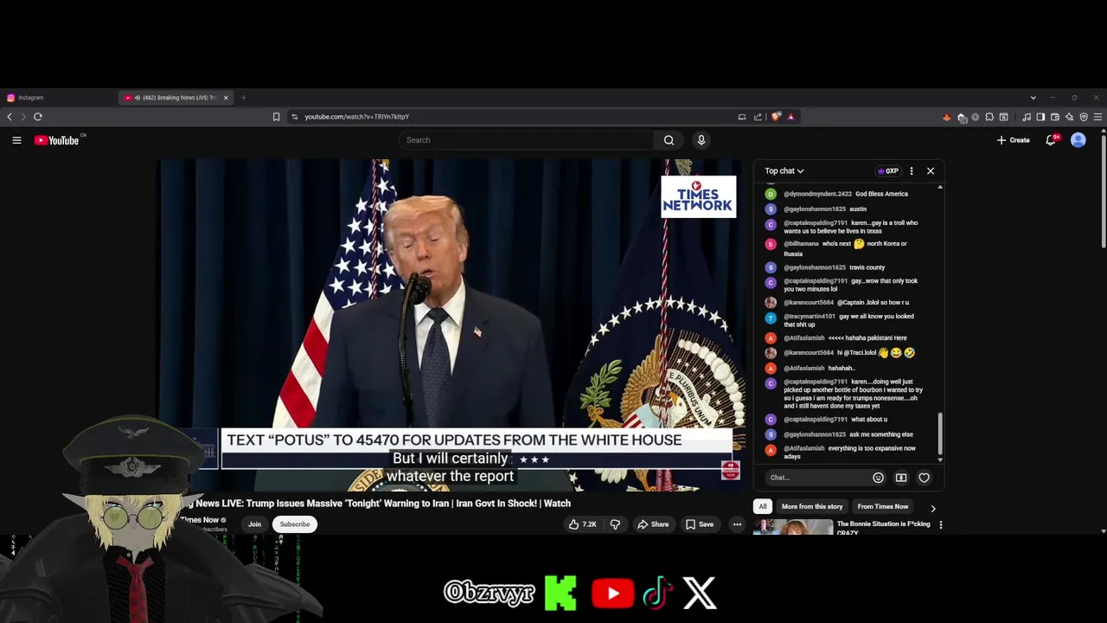1107x623 pixels.
Task: Open the YouTube hamburger guide menu
Action: [16, 140]
